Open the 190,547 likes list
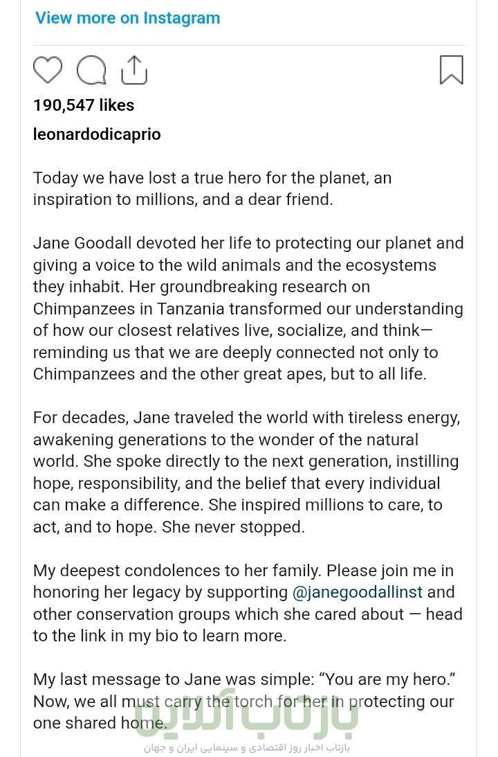Screen dimensions: 498x757 (84, 105)
